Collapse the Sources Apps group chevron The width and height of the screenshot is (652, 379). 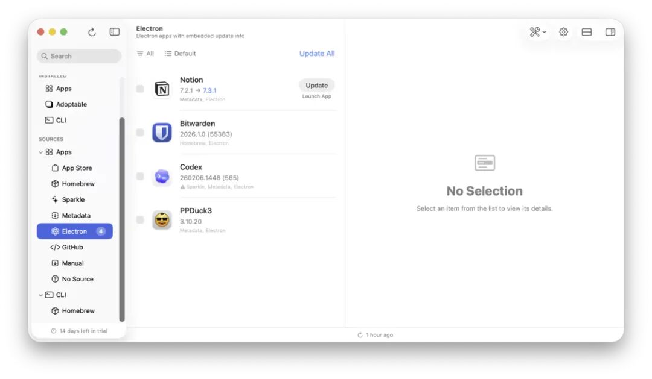coord(41,152)
